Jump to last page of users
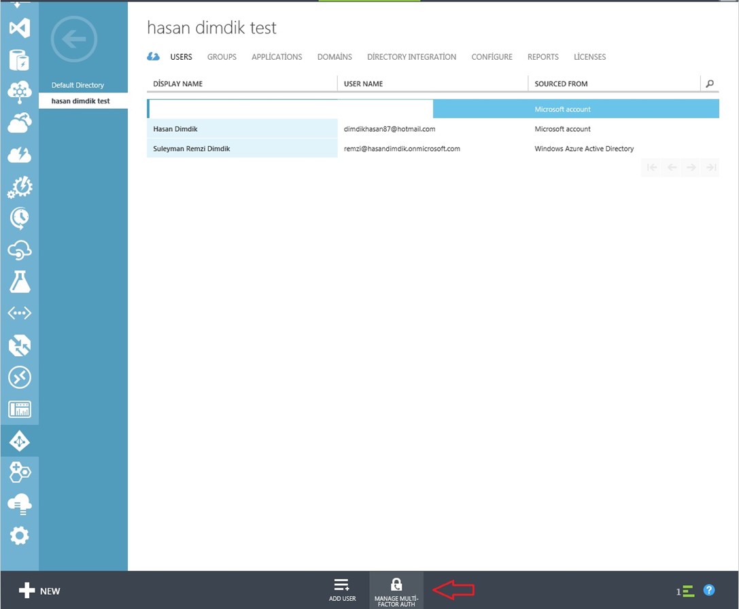 [710, 167]
